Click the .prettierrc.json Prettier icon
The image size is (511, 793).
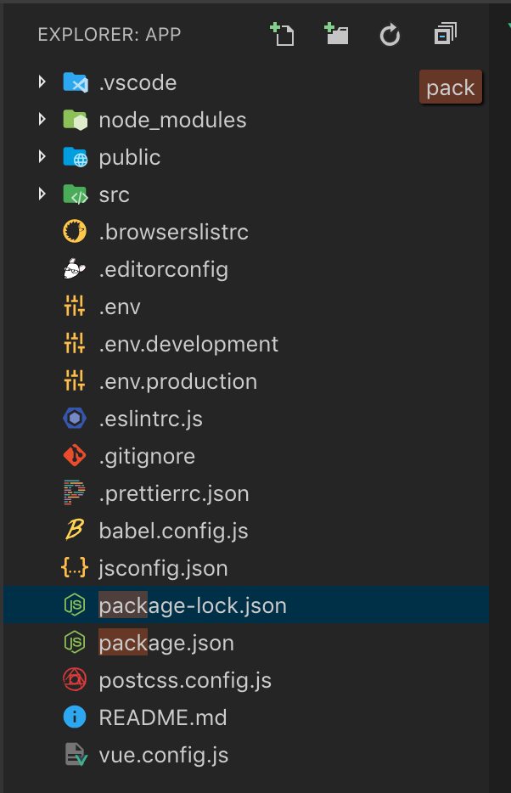click(75, 493)
